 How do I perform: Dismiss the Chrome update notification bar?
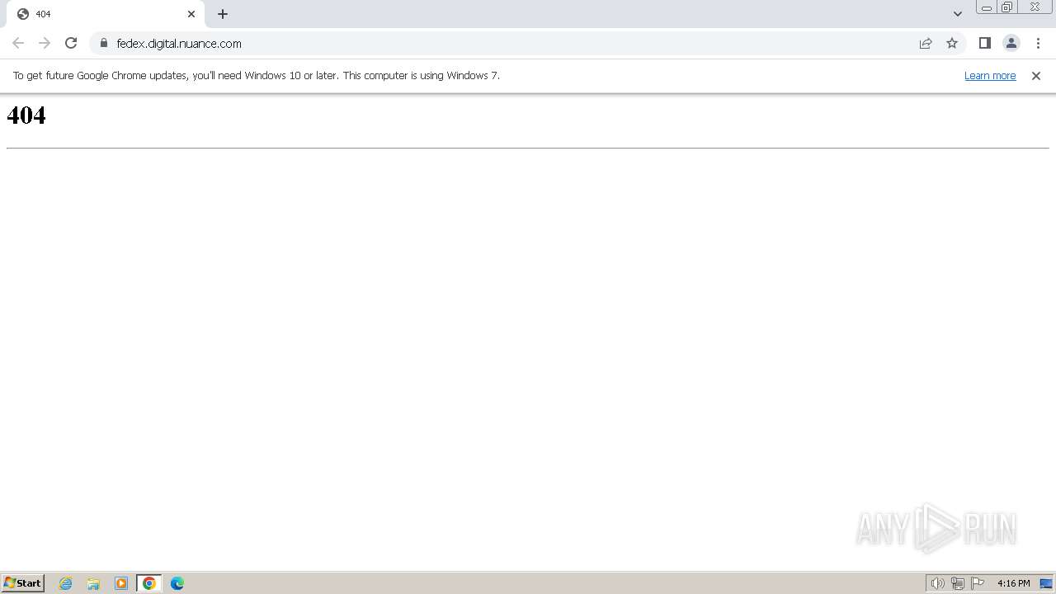click(1036, 75)
